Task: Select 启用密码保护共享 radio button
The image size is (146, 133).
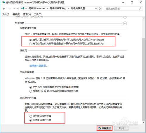Action: (x=31, y=116)
